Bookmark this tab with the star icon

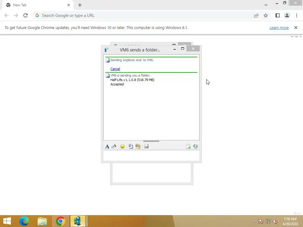coord(266,15)
